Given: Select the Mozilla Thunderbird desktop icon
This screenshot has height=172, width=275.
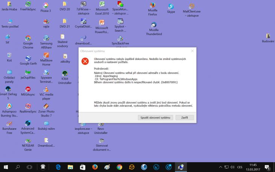Looking at the screenshot, I should pyautogui.click(x=154, y=29).
